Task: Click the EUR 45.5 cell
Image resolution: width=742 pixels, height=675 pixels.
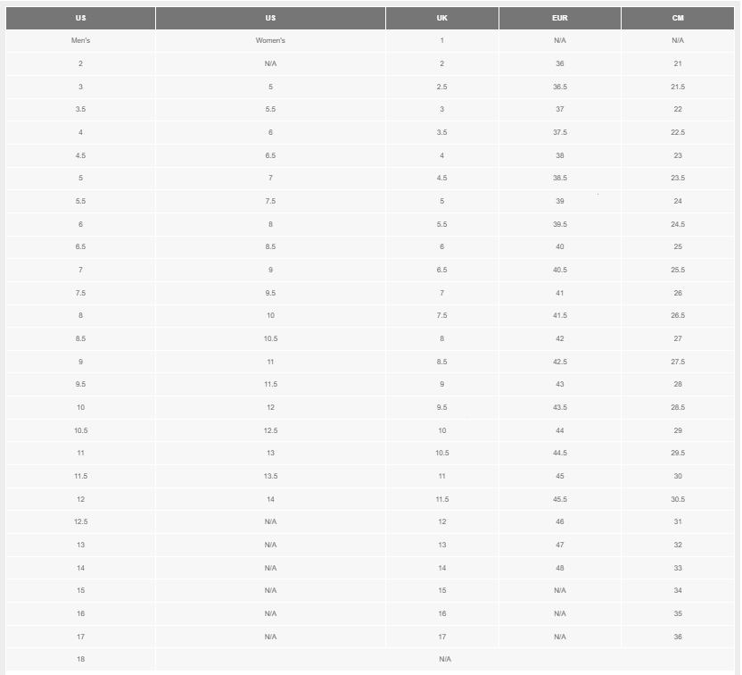Action: tap(559, 499)
